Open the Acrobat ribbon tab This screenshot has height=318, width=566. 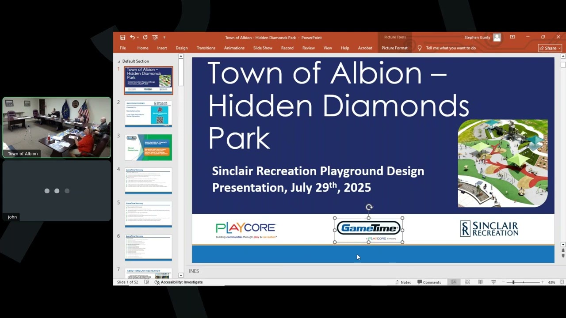pos(365,48)
